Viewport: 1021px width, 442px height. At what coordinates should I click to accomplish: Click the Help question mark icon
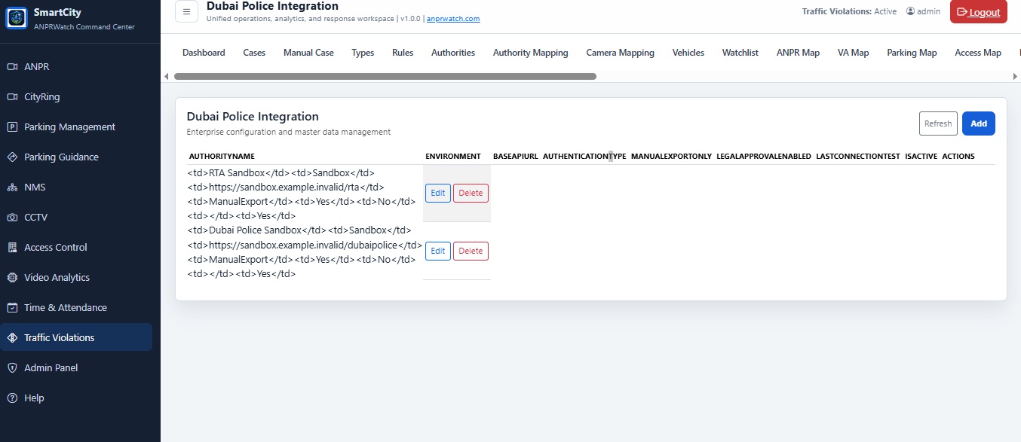tap(12, 398)
